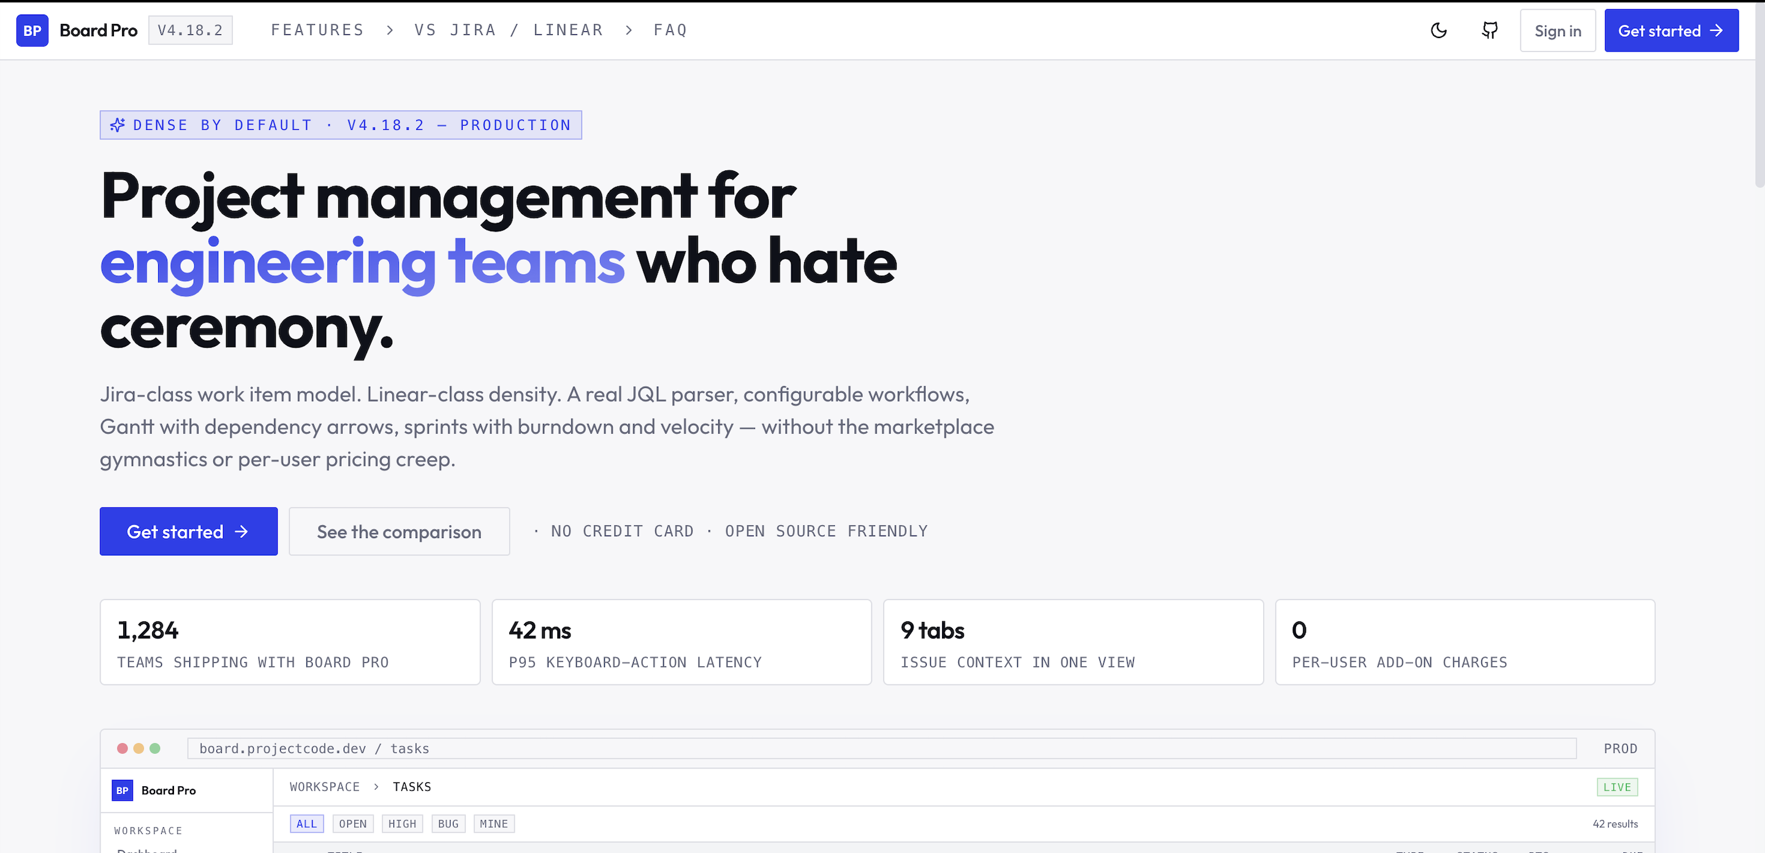Click the board.projectcode.dev / tasks address bar
This screenshot has height=853, width=1765.
(882, 748)
